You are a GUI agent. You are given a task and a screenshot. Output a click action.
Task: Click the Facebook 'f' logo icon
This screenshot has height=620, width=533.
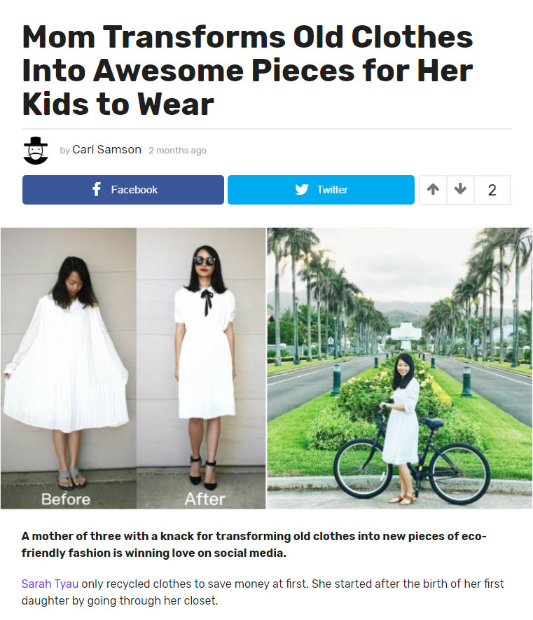(x=97, y=189)
